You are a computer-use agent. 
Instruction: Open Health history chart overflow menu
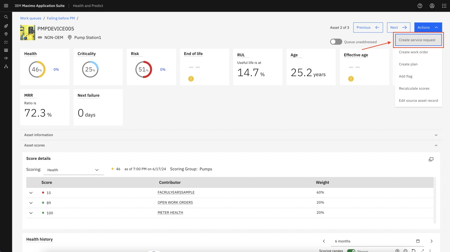[x=430, y=251]
